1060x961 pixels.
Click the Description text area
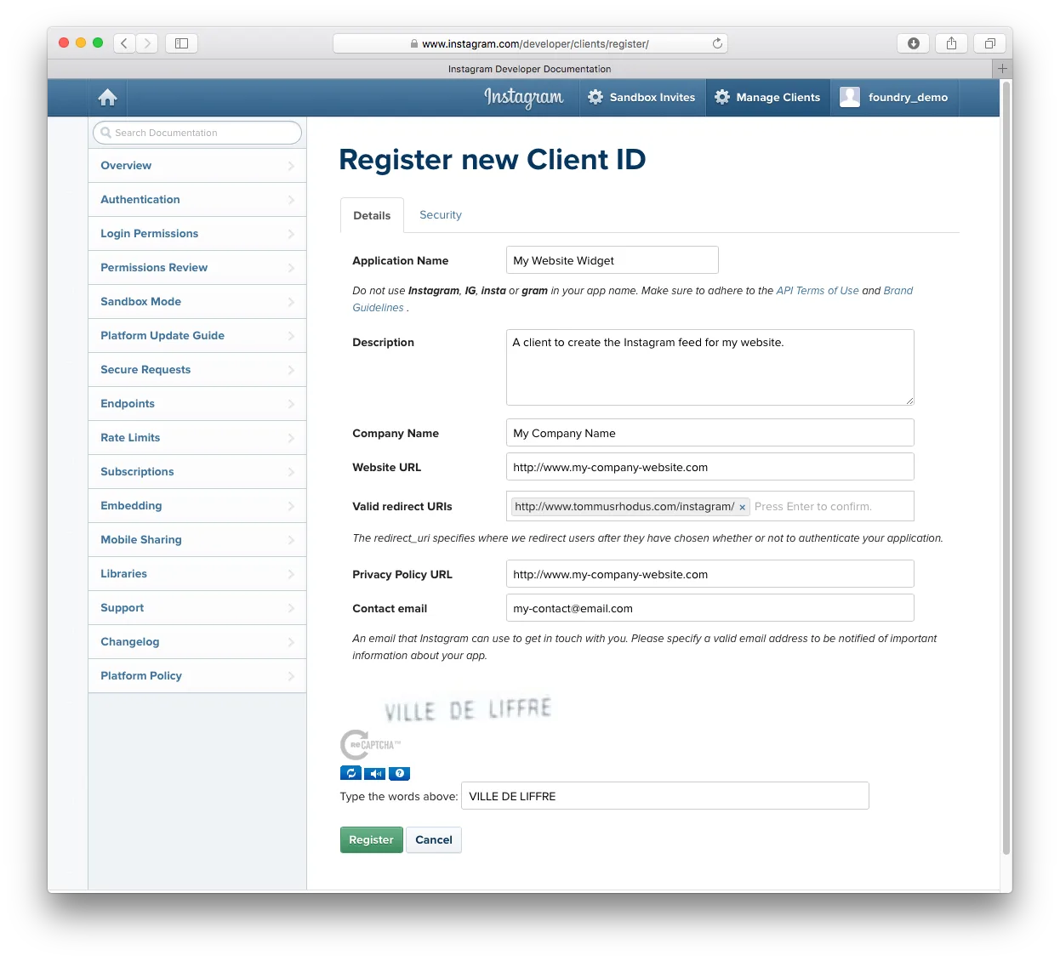(x=710, y=367)
